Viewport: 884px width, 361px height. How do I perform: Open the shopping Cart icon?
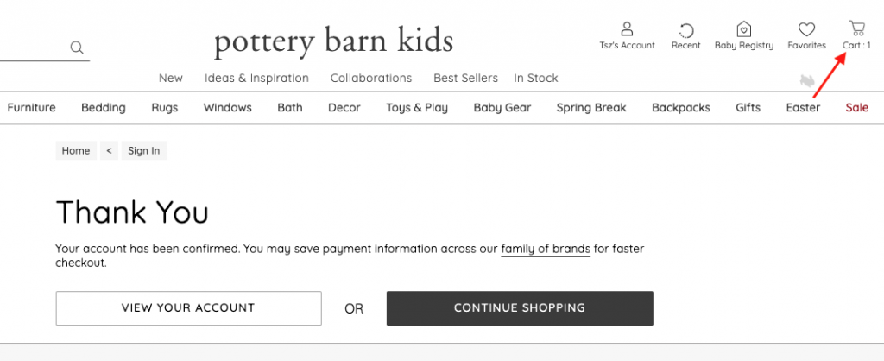(x=856, y=28)
